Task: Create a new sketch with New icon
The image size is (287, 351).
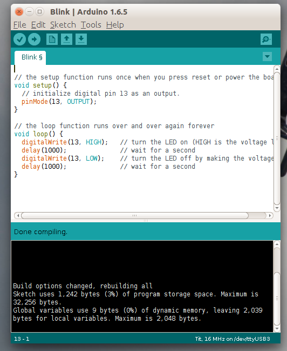Action: [x=52, y=39]
